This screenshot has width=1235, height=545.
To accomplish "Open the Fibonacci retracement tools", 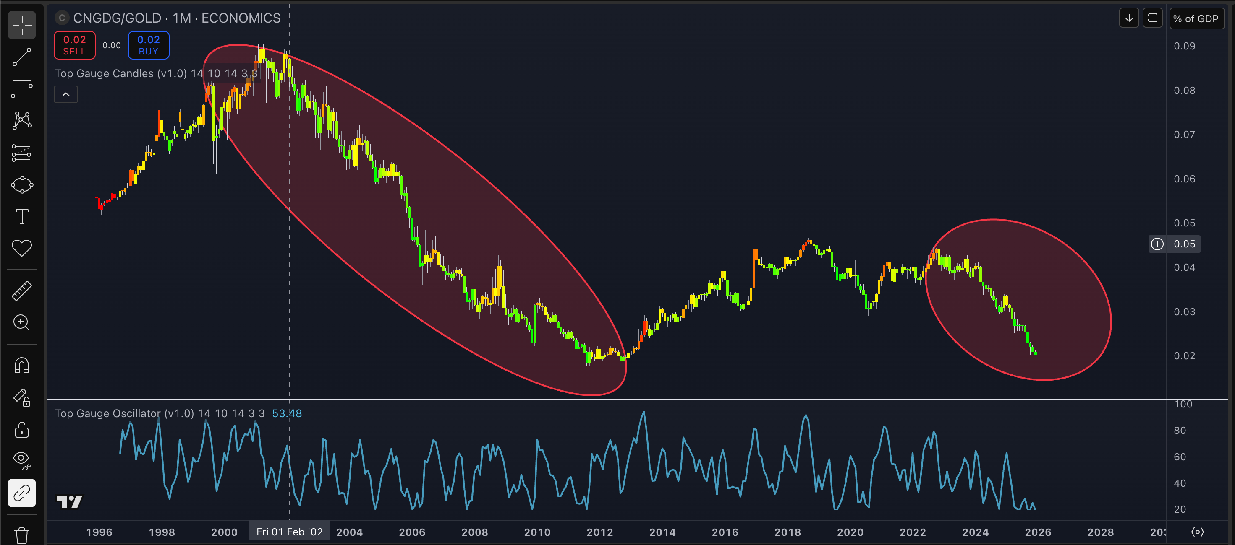I will coord(21,88).
